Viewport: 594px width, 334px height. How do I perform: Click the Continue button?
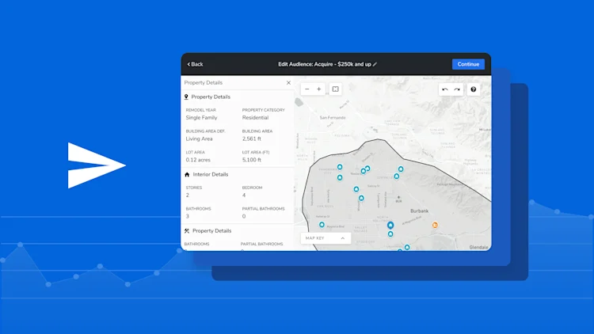[x=468, y=64]
